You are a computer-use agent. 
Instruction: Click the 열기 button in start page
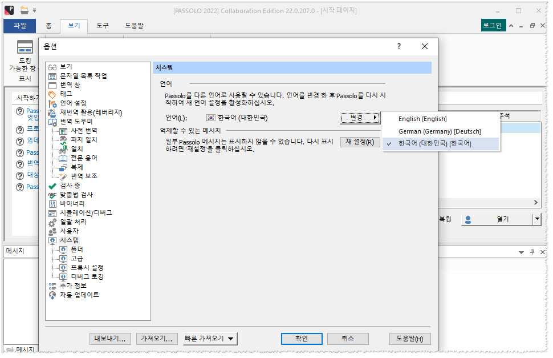(497, 220)
